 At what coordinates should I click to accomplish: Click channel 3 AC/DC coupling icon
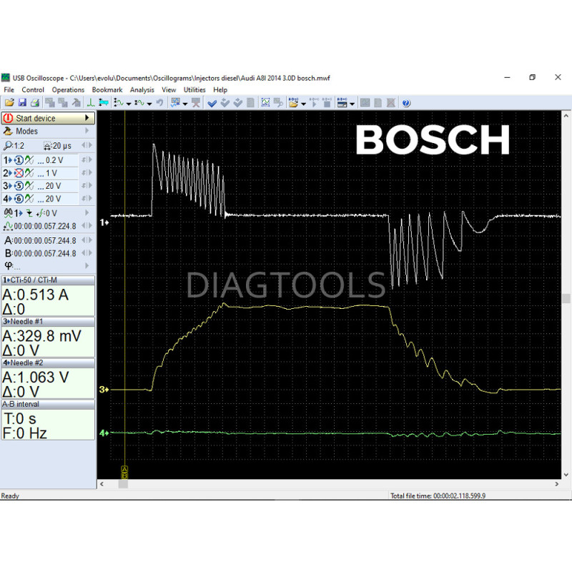[x=29, y=186]
